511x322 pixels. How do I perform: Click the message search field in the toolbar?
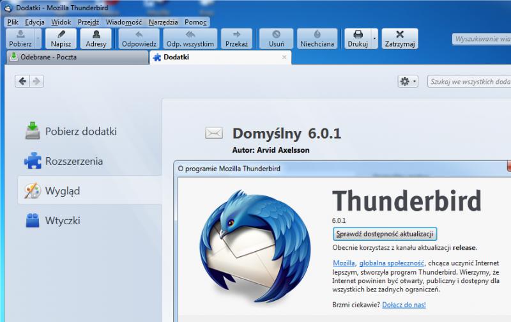(x=482, y=39)
